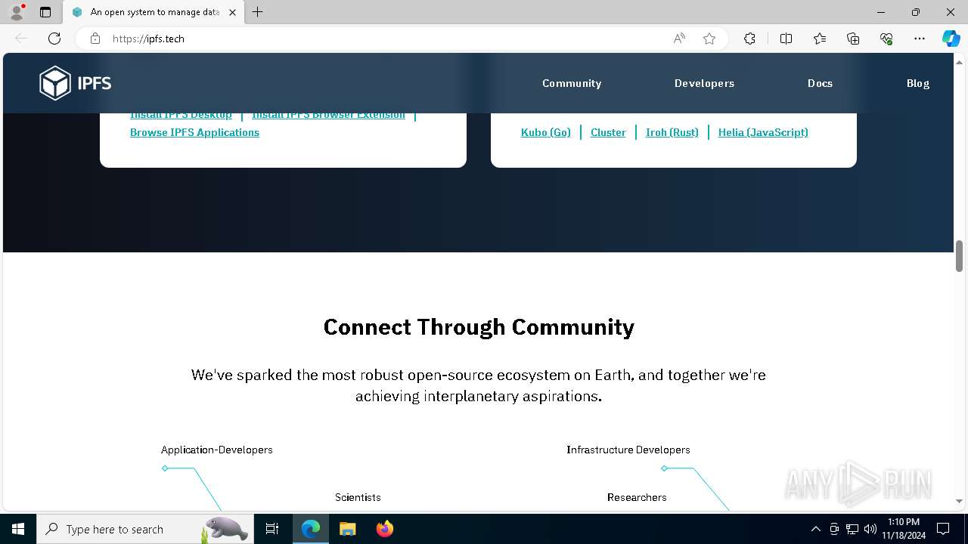This screenshot has width=968, height=544.
Task: Open the Cluster link
Action: point(608,132)
